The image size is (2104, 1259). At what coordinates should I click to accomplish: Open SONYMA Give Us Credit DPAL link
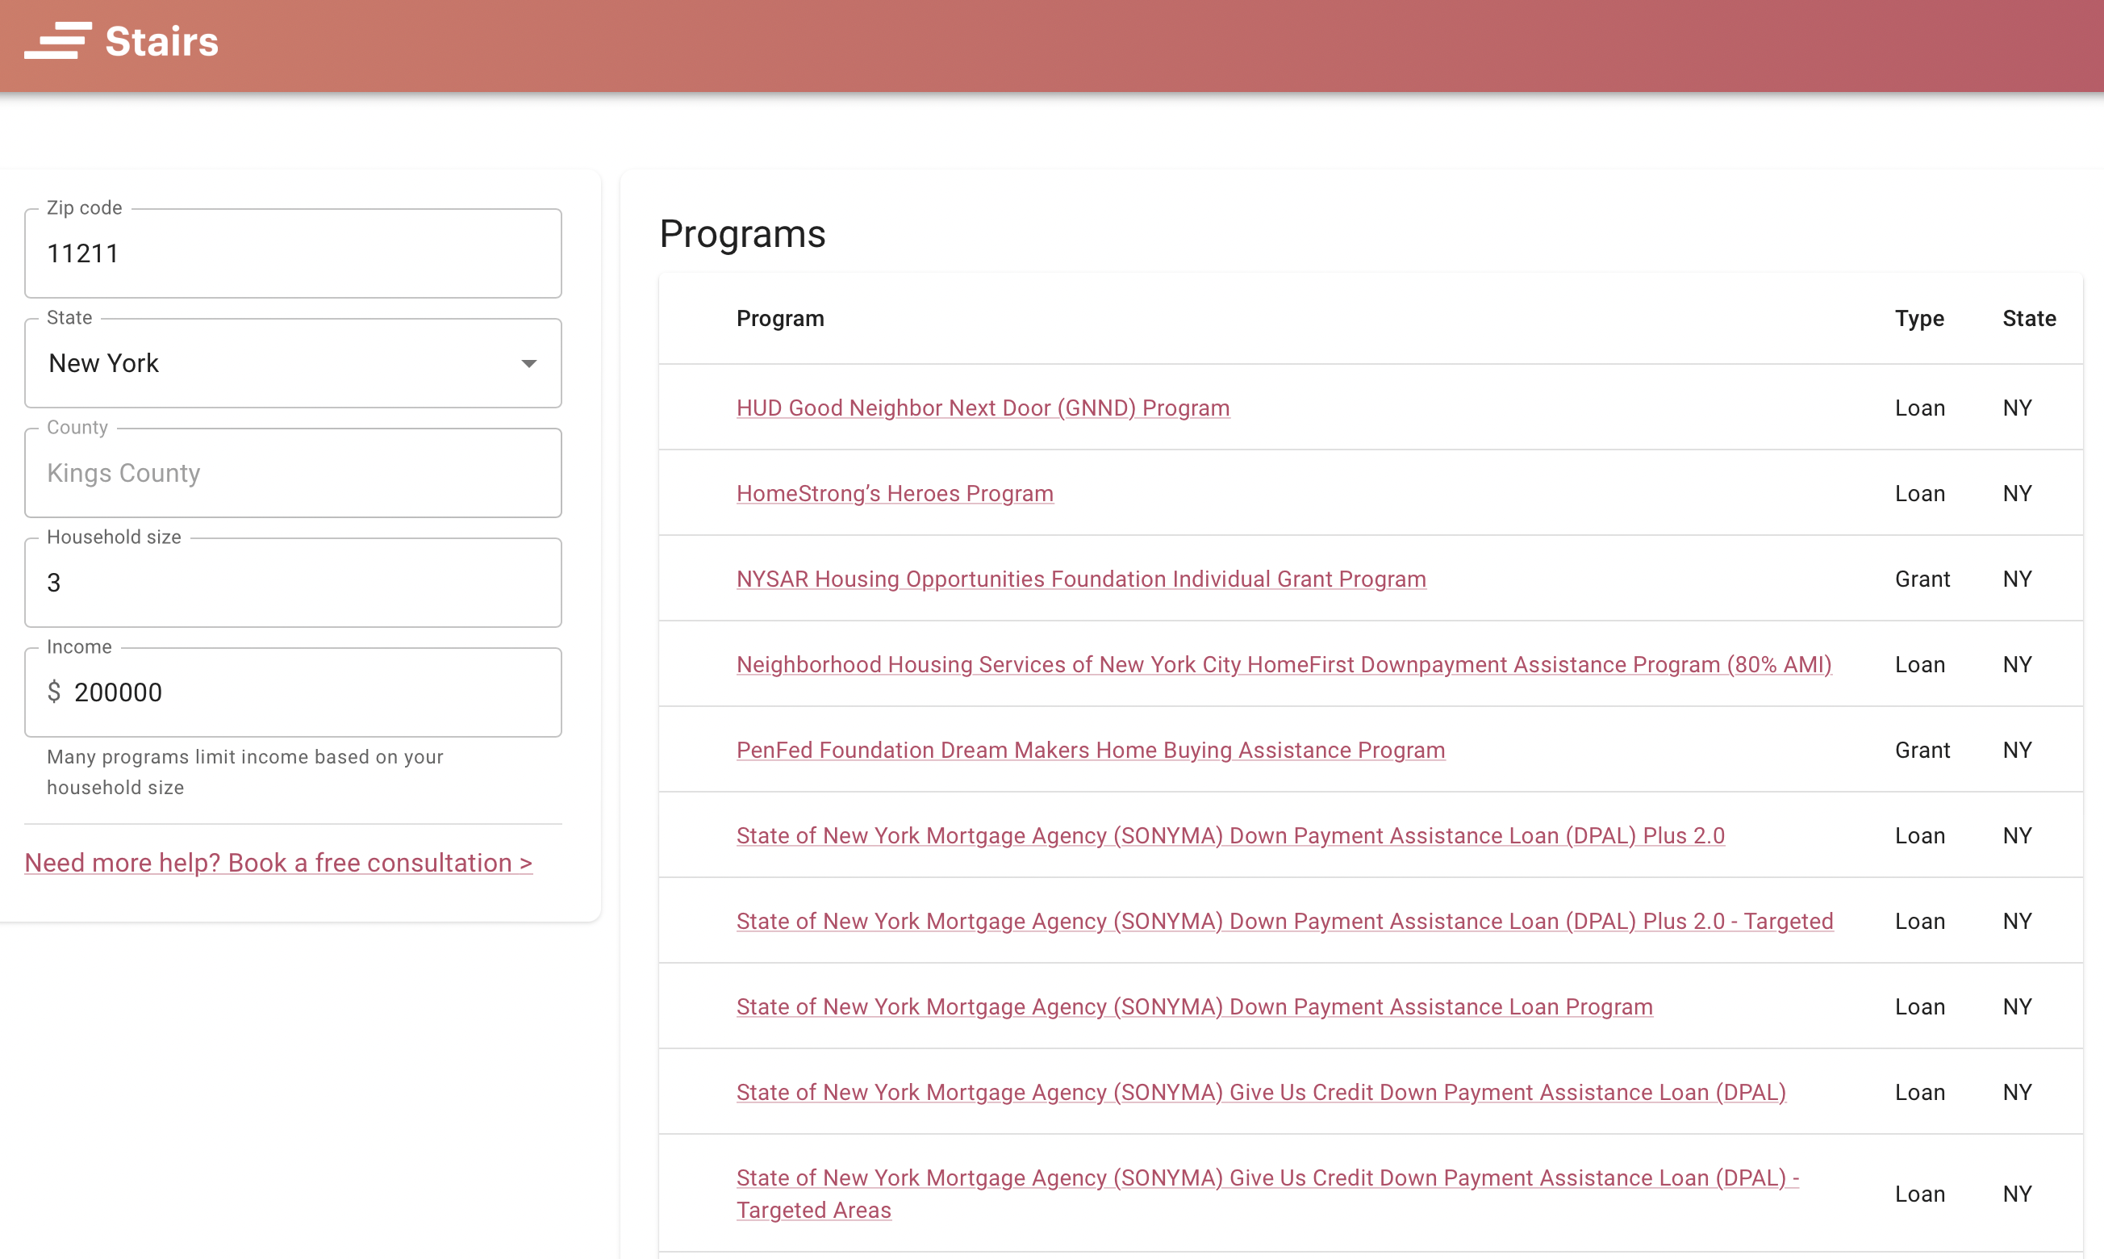pos(1260,1093)
